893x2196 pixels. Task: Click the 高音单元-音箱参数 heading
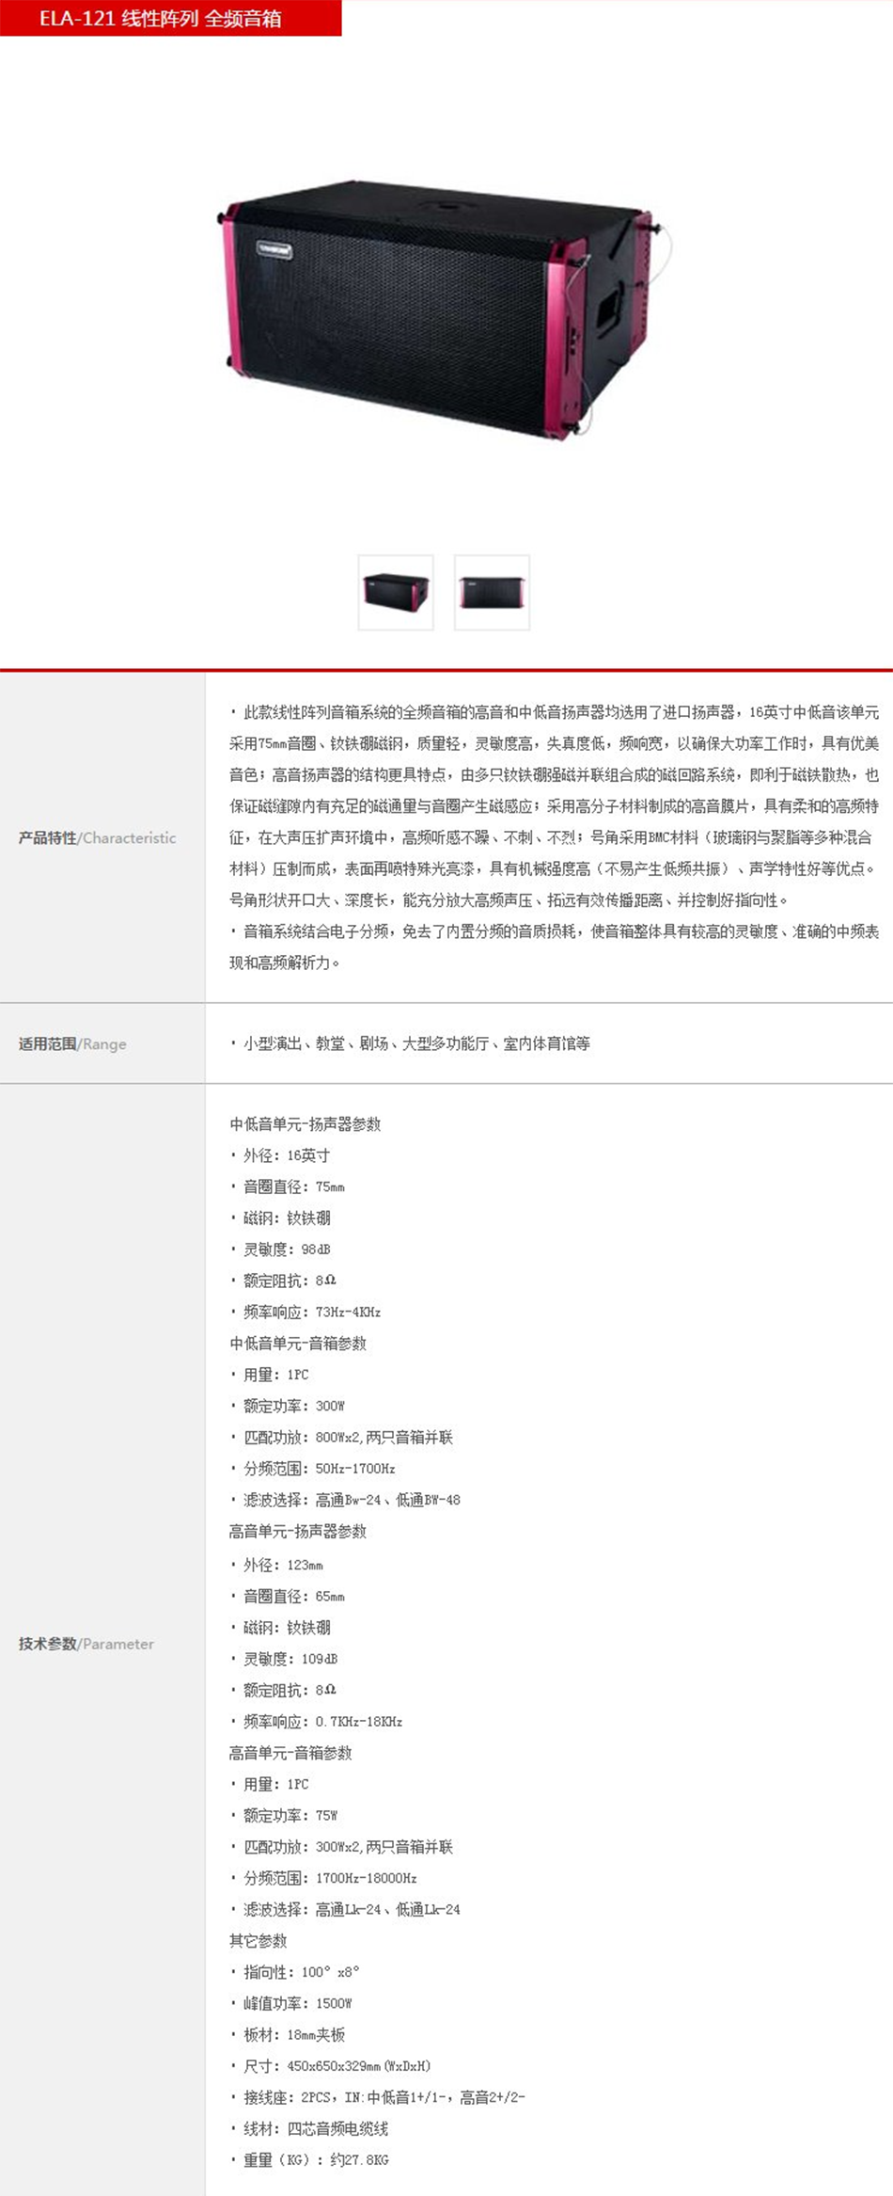290,1753
